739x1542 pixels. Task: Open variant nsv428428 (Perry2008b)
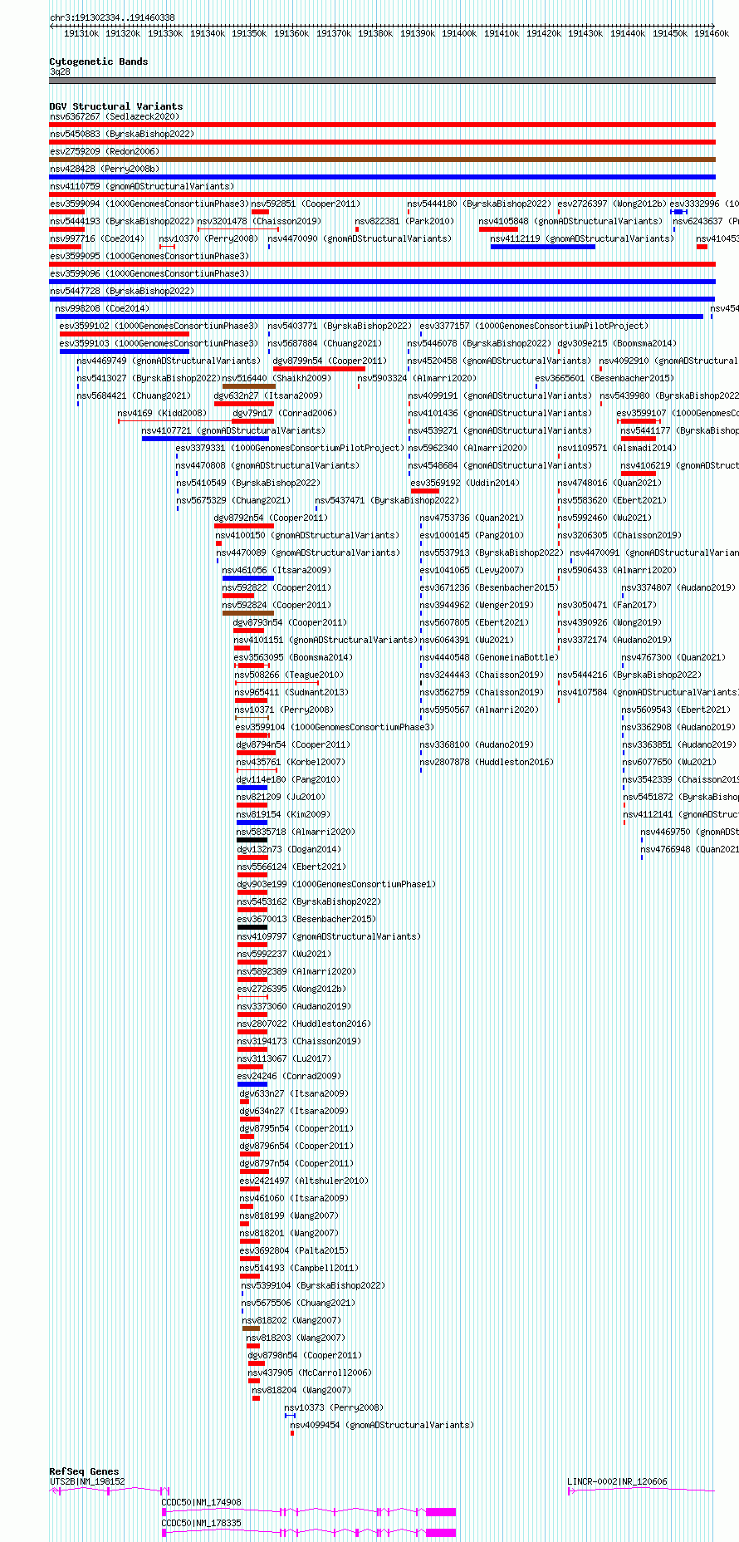pos(105,169)
